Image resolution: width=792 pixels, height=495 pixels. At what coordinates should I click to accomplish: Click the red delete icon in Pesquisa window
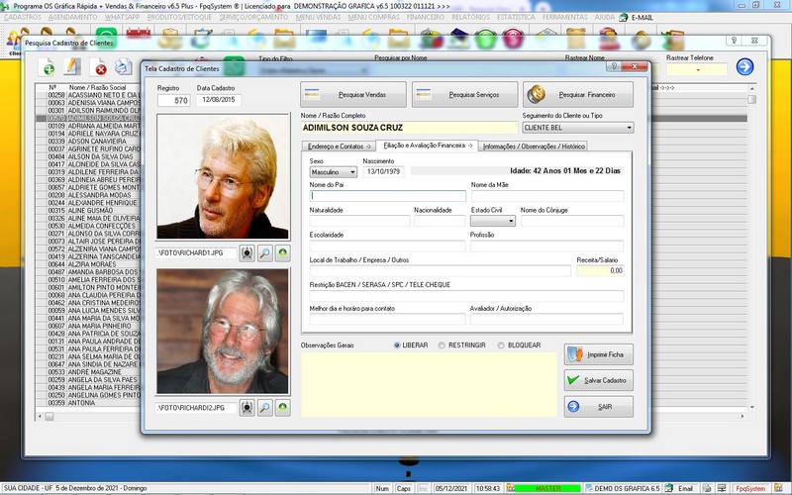(99, 67)
